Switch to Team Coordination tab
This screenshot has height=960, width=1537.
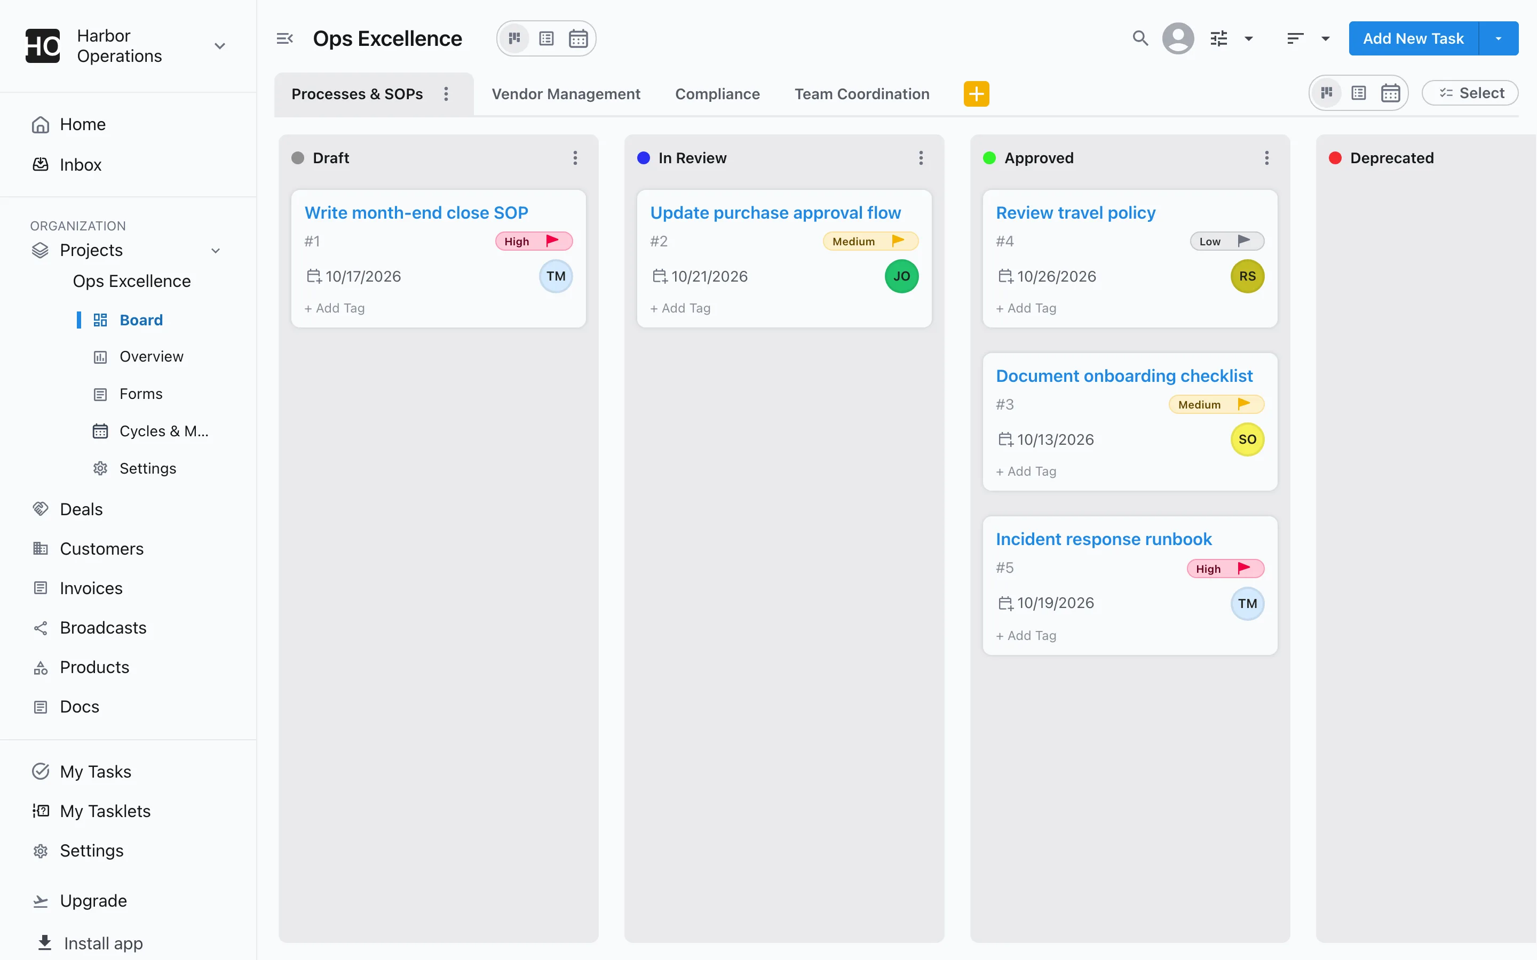coord(862,94)
